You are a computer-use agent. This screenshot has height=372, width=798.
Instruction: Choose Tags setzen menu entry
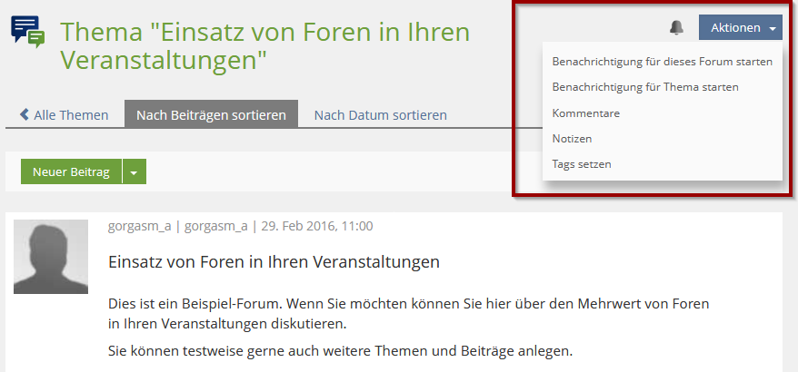[x=582, y=164]
